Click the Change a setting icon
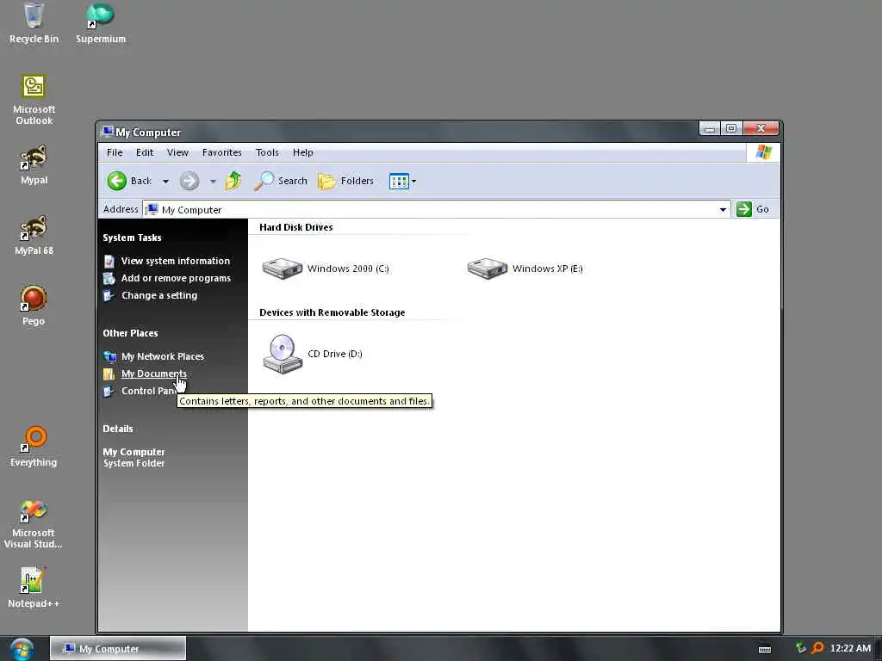 [109, 296]
